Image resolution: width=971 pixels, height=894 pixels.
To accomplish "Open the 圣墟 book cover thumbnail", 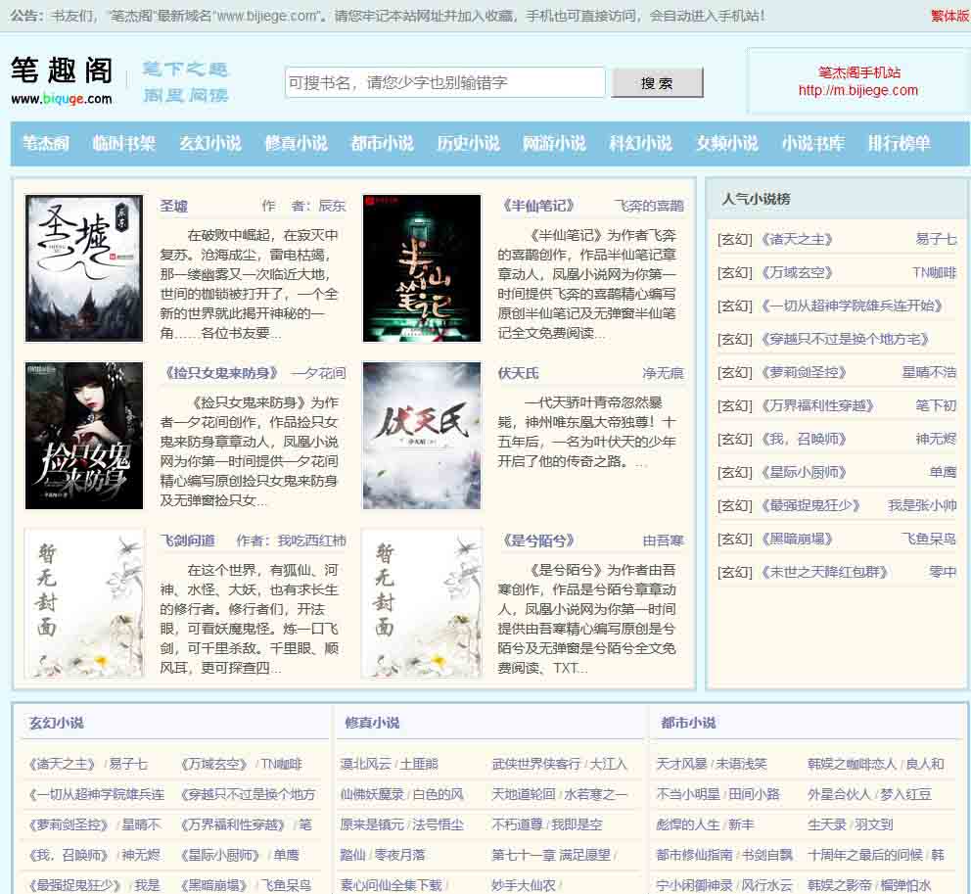I will [84, 267].
